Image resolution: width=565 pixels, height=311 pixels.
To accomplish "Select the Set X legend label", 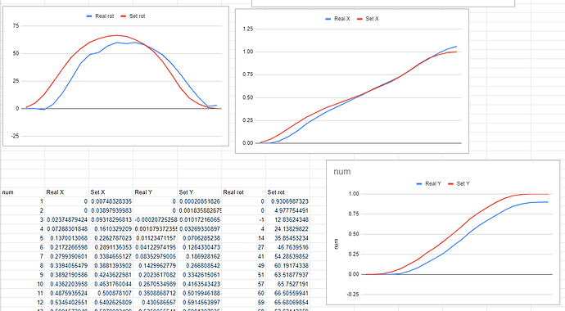I will (373, 19).
